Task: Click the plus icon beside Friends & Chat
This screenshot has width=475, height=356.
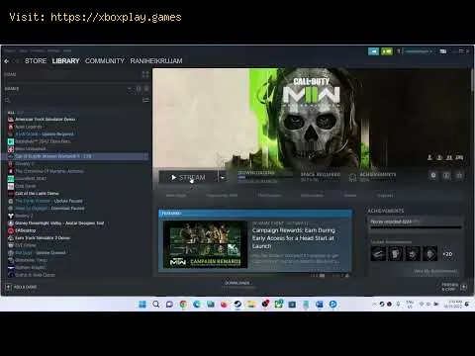Action: pyautogui.click(x=464, y=287)
